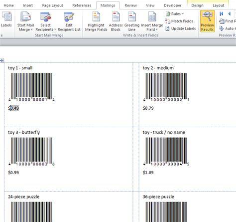Expand the Select Recipients dropdown arrow
Image resolution: width=236 pixels, height=222 pixels.
point(55,30)
